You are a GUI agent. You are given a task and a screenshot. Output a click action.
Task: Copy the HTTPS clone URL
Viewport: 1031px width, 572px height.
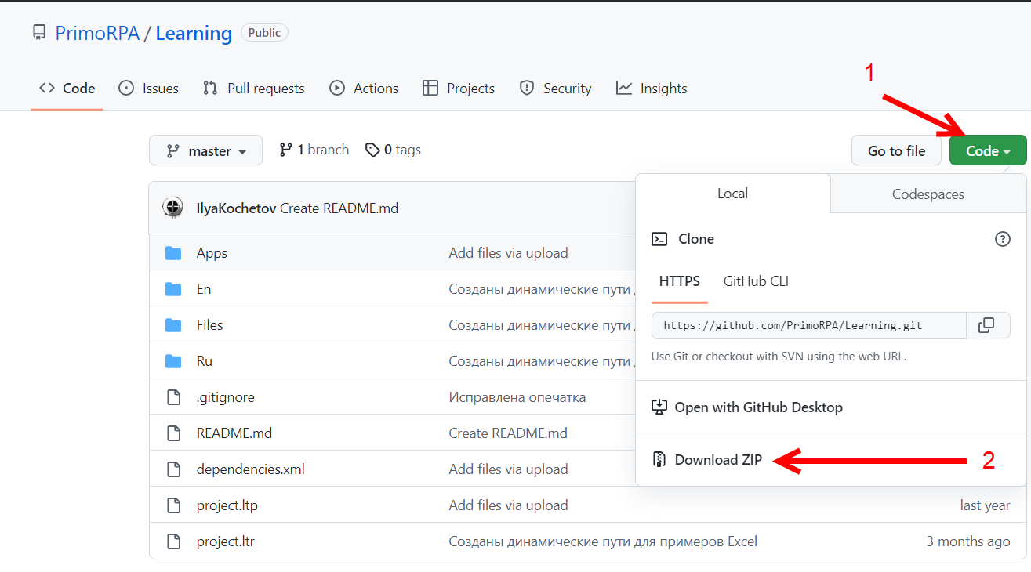pos(988,325)
